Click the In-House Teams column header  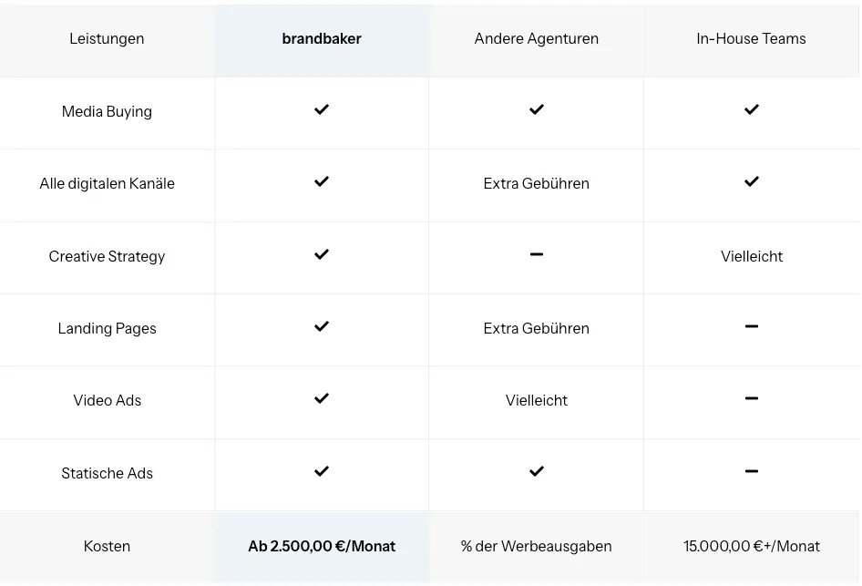pos(751,38)
